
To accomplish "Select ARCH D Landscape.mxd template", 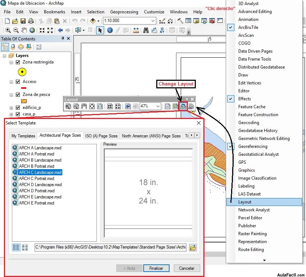I will tap(37, 185).
